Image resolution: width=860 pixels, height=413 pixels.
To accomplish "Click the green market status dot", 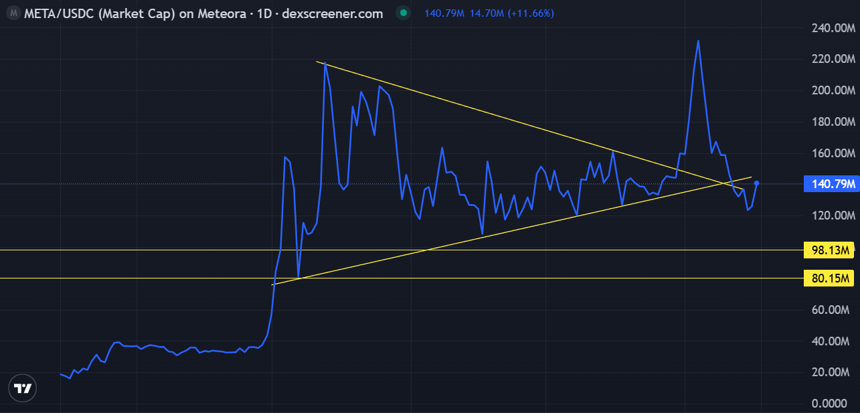I will pos(402,13).
